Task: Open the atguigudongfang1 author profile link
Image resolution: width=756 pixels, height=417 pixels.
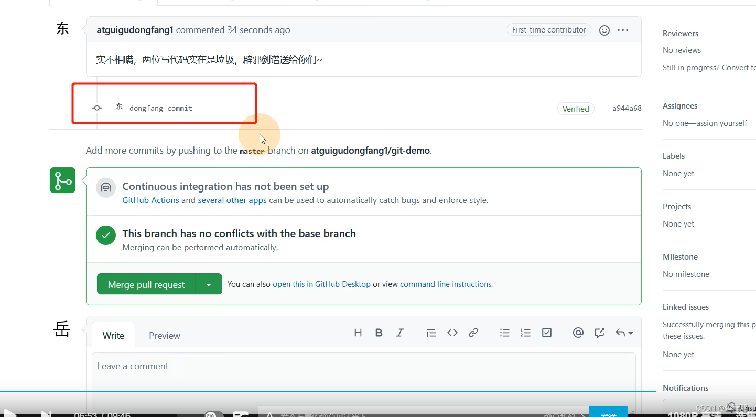Action: tap(135, 30)
